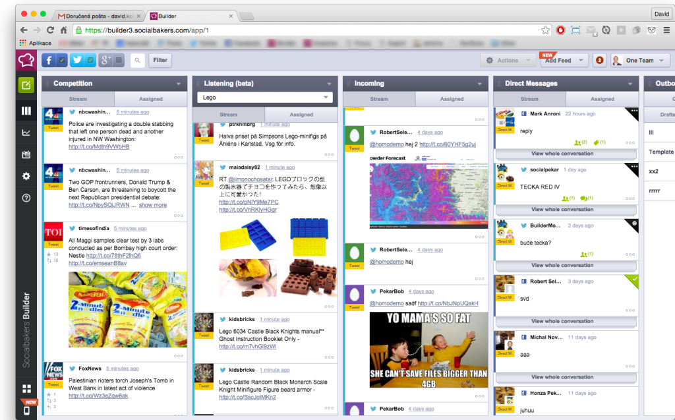The image size is (675, 420).
Task: Click the magnifier search button in toolbar
Action: pyautogui.click(x=137, y=60)
